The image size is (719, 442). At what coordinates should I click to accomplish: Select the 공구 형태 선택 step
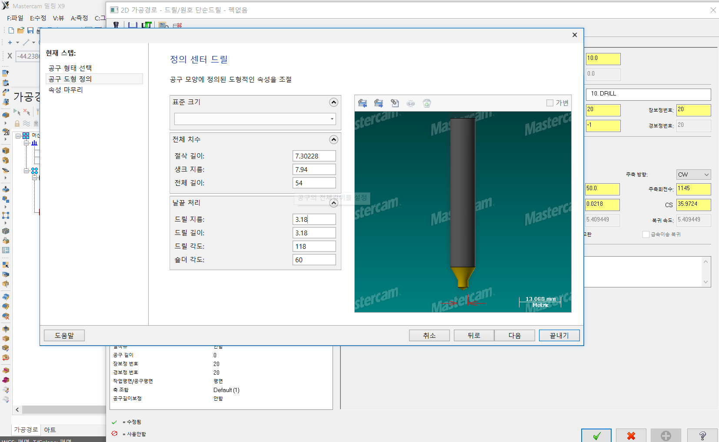click(x=70, y=68)
